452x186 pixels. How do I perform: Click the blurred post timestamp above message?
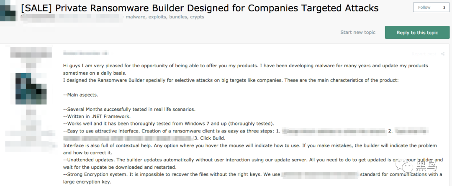coord(85,53)
